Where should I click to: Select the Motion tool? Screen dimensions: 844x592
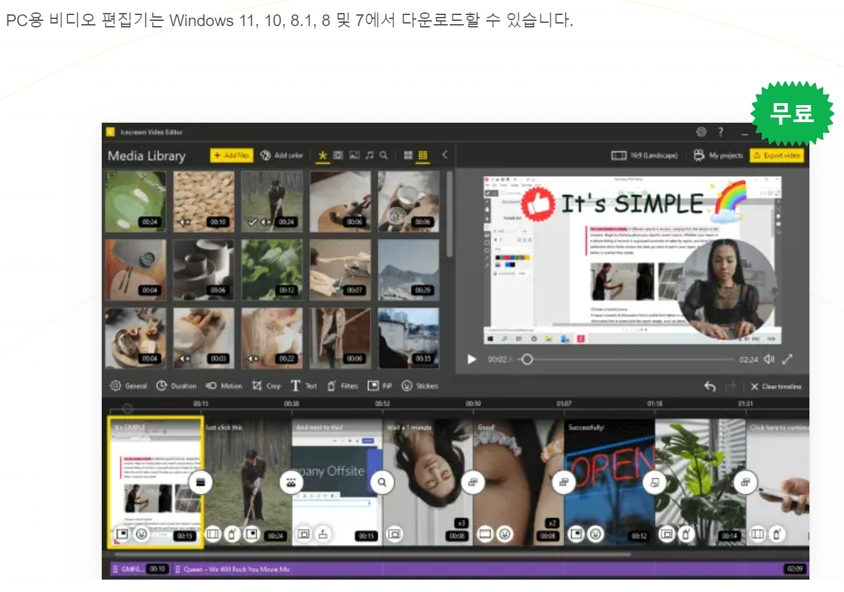224,386
